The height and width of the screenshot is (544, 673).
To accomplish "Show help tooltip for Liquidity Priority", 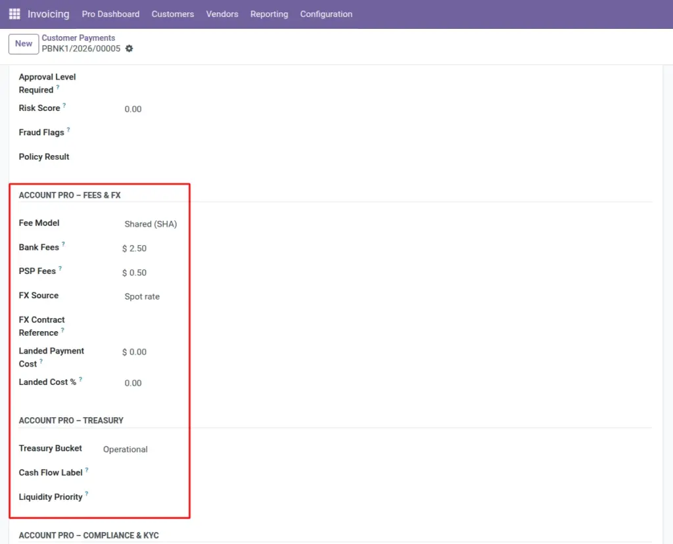I will point(87,494).
